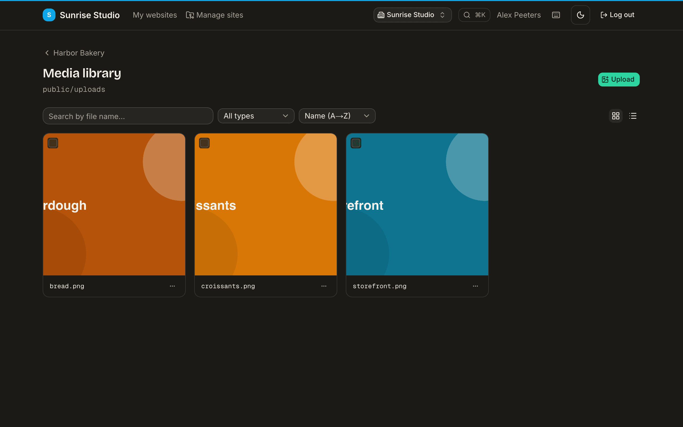683x427 pixels.
Task: Click the storefront.png file name
Action: (x=380, y=286)
